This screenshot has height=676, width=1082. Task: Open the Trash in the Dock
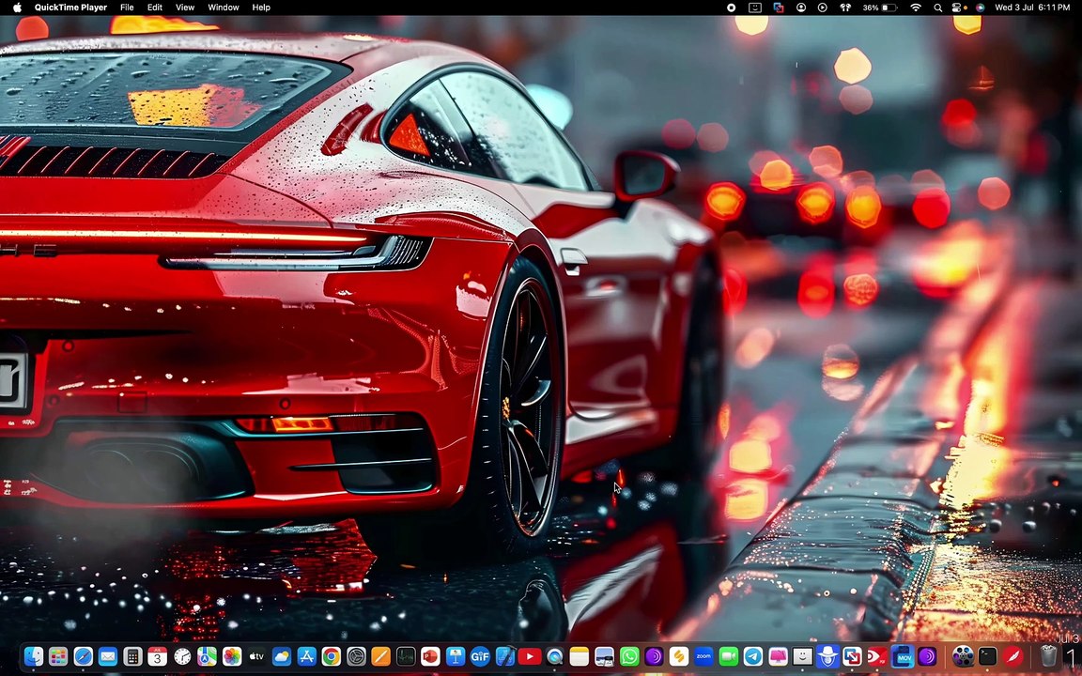coord(1048,655)
